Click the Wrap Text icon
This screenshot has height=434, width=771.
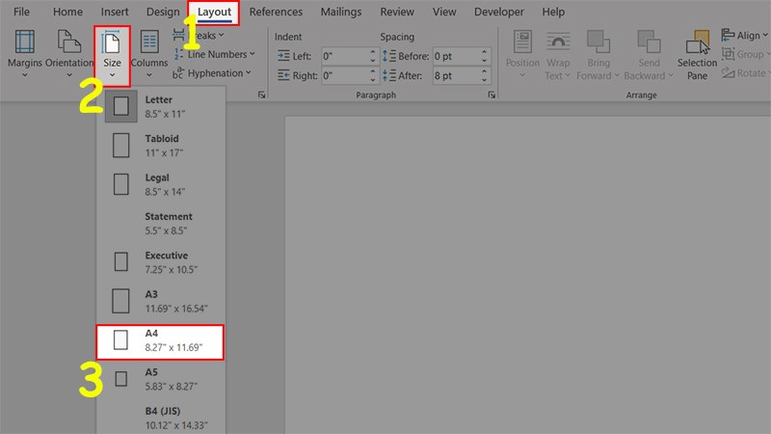[x=558, y=41]
